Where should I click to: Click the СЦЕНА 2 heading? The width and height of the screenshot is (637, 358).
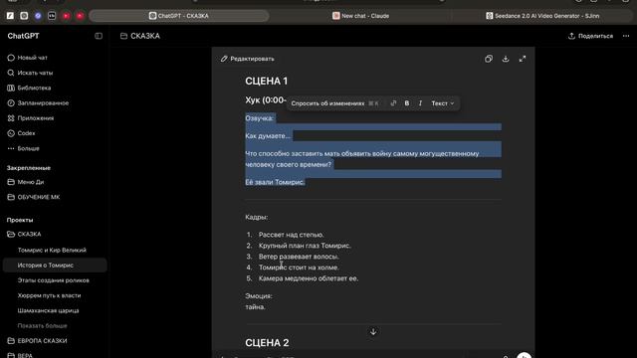click(267, 343)
